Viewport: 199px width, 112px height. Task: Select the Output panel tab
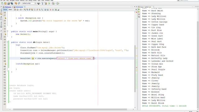coord(145,7)
